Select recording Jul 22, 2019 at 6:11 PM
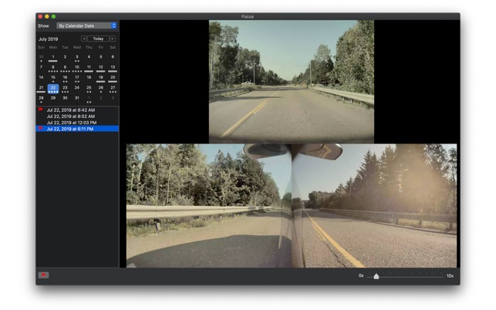 pos(71,129)
